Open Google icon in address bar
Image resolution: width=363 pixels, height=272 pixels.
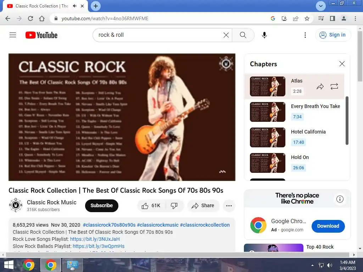coord(273,18)
